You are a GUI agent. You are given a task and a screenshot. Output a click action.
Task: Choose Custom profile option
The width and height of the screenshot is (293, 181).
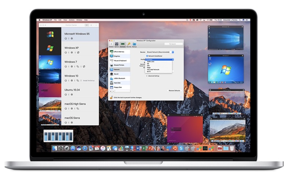159,59
